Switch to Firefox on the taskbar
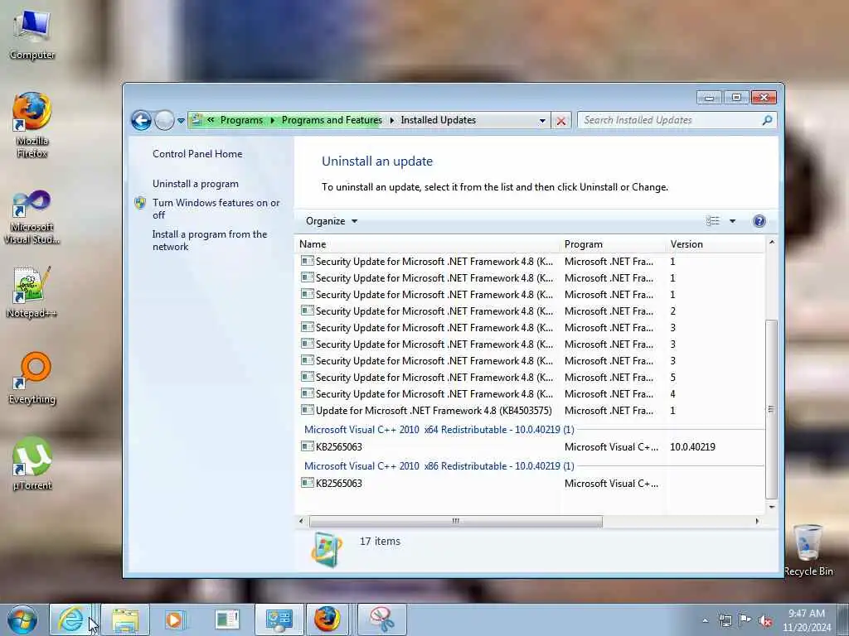 pyautogui.click(x=327, y=619)
